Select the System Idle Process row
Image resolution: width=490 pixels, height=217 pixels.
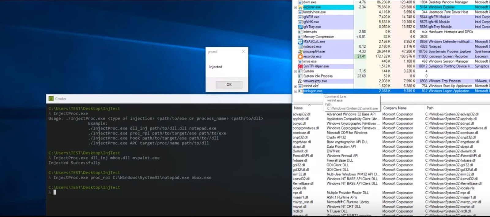point(391,76)
